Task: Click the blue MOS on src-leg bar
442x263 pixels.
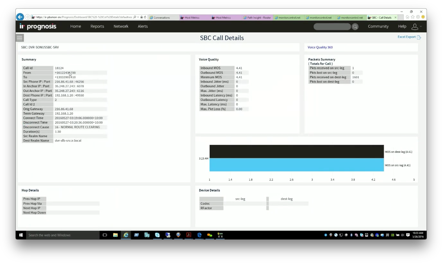Action: 297,165
